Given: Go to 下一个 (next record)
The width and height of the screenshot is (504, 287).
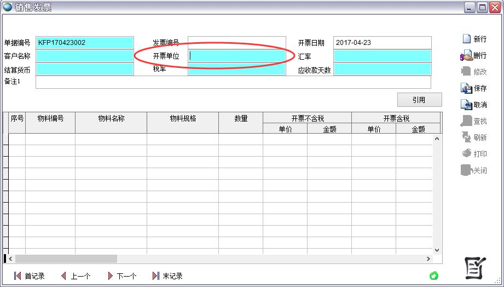Looking at the screenshot, I should point(110,276).
